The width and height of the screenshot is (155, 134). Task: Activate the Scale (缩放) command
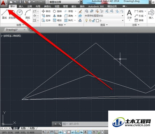(57, 20)
